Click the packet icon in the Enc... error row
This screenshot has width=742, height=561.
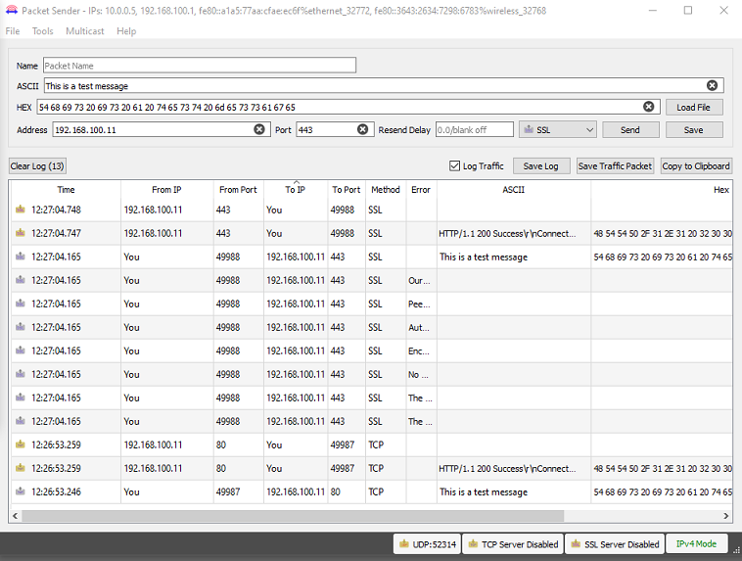coord(20,350)
